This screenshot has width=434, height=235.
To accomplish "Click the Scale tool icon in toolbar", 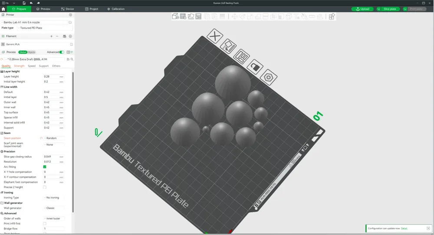I will pos(250,16).
